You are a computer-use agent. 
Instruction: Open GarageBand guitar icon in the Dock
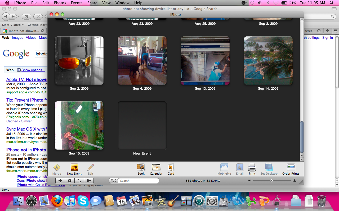pyautogui.click(x=173, y=201)
